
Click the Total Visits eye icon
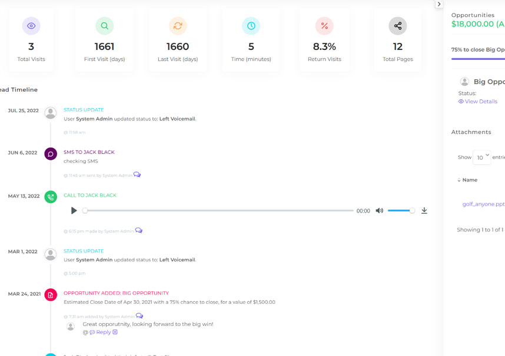click(31, 26)
